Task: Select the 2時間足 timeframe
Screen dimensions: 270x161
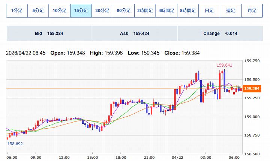Action: (145, 11)
